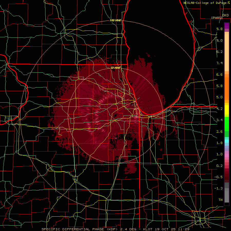The width and height of the screenshot is (231, 231).
Task: Click the 5.8 scale value
Action: (x=219, y=86)
